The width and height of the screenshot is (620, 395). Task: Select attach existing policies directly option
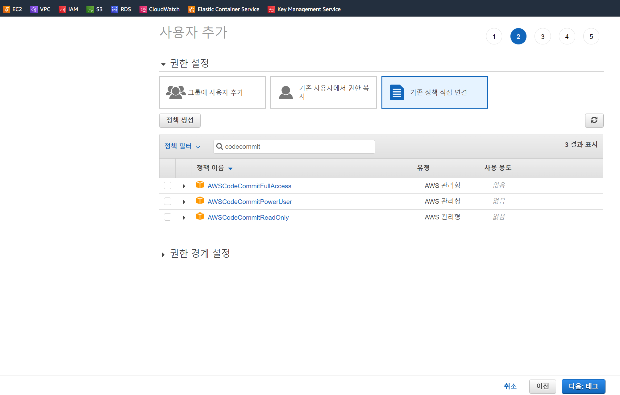pos(434,92)
